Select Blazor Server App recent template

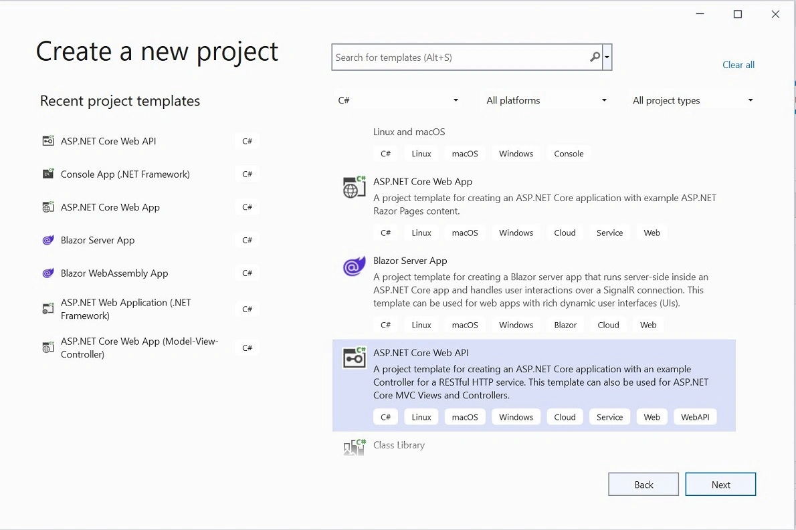pyautogui.click(x=151, y=240)
